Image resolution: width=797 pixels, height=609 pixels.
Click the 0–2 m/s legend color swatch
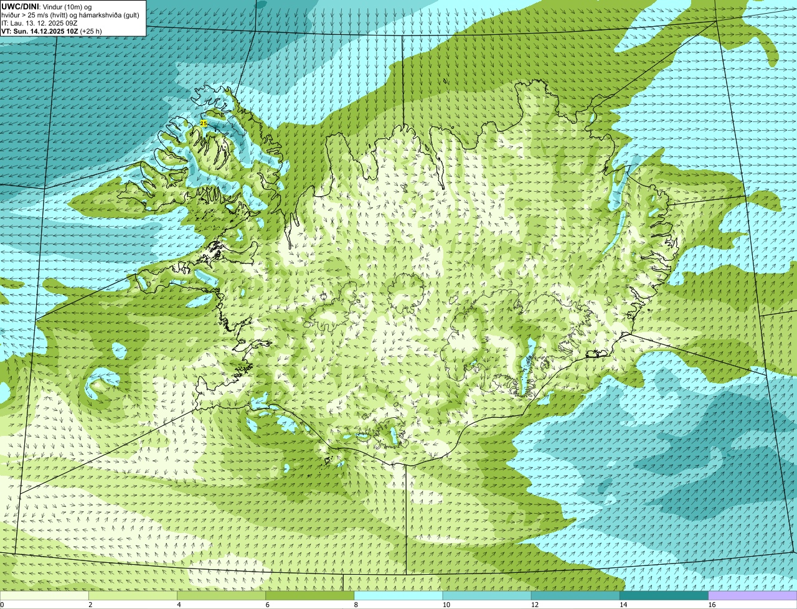pos(44,596)
